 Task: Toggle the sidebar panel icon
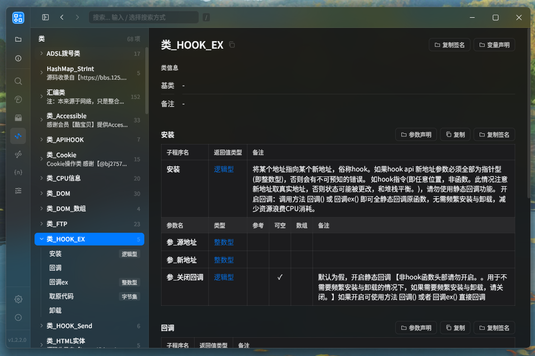(x=45, y=17)
